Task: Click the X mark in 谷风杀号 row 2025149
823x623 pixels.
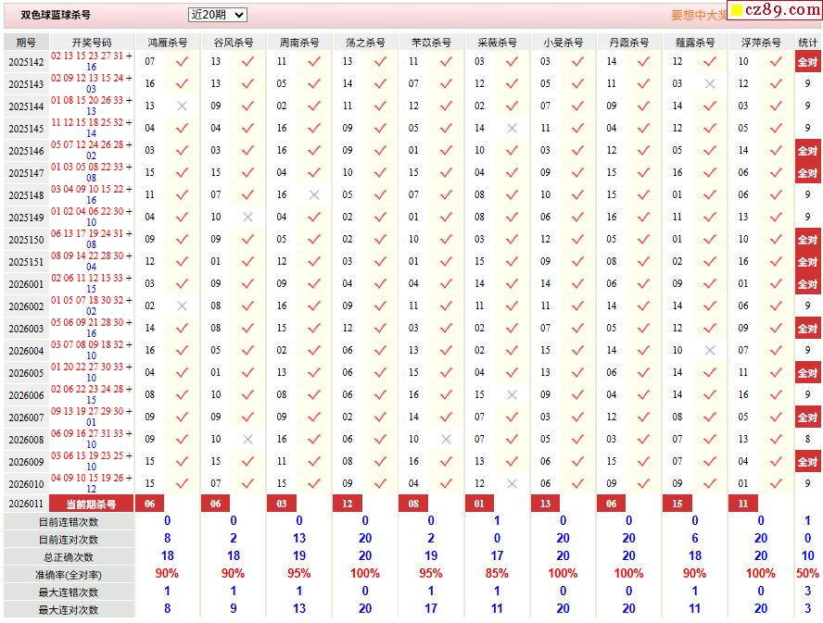Action: tap(247, 218)
